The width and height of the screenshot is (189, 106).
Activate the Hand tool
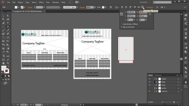point(3,63)
